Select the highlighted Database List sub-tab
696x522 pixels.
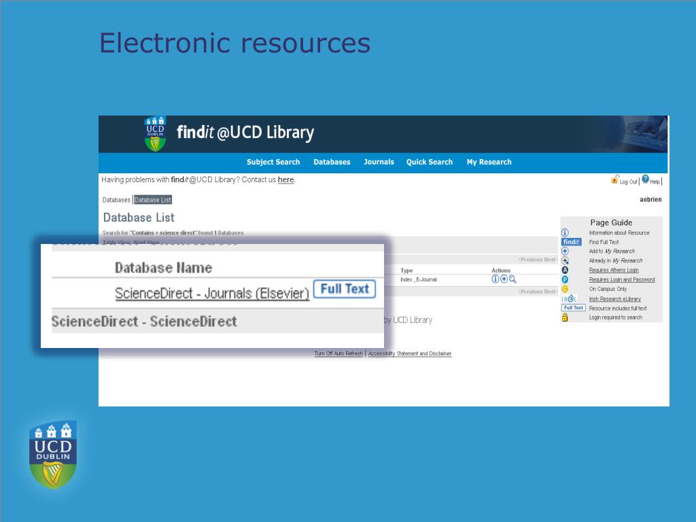pos(153,200)
